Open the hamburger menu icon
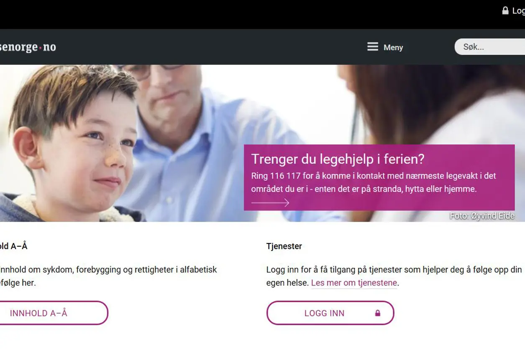This screenshot has width=525, height=349. point(373,47)
